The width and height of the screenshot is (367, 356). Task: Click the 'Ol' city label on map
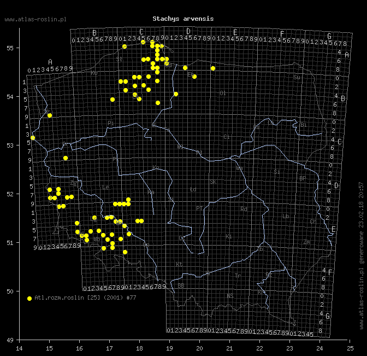click(223, 94)
